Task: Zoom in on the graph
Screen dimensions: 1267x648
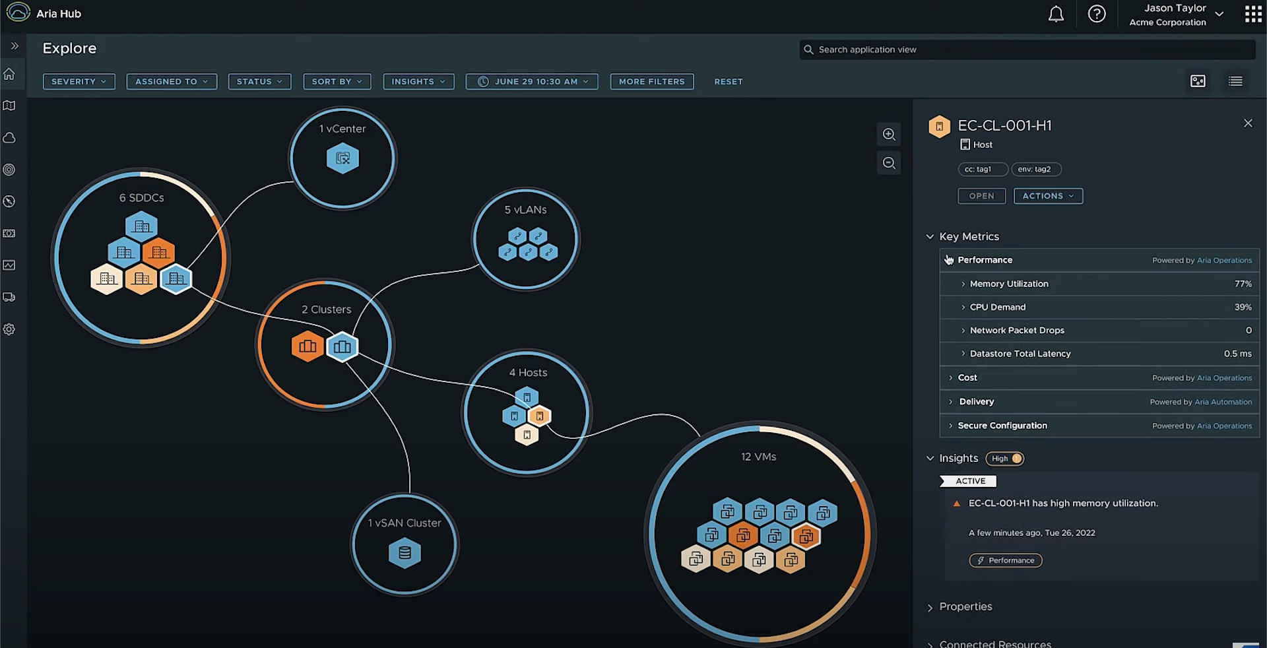Action: pos(889,135)
